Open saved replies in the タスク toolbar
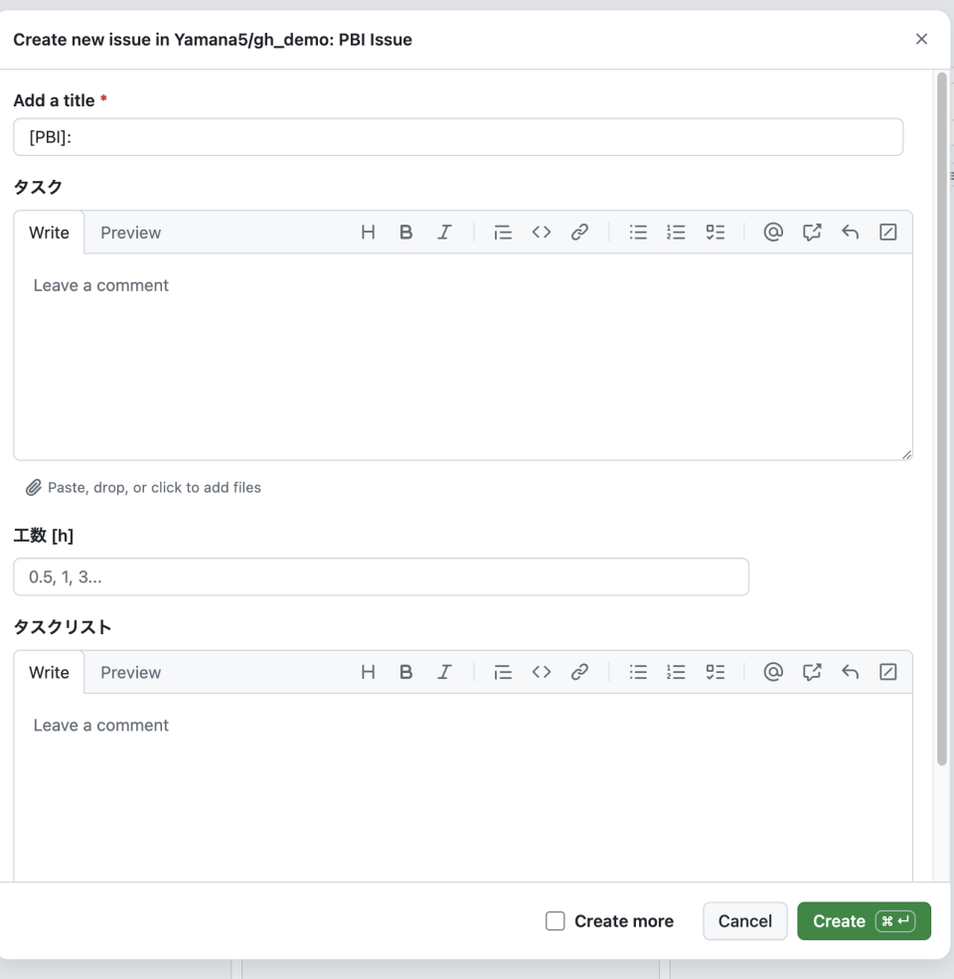The width and height of the screenshot is (954, 979). click(850, 232)
